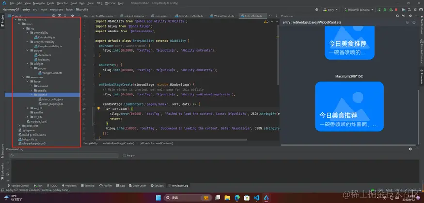The image size is (424, 203).
Task: Collapse the profile folder
Action: coord(31,95)
